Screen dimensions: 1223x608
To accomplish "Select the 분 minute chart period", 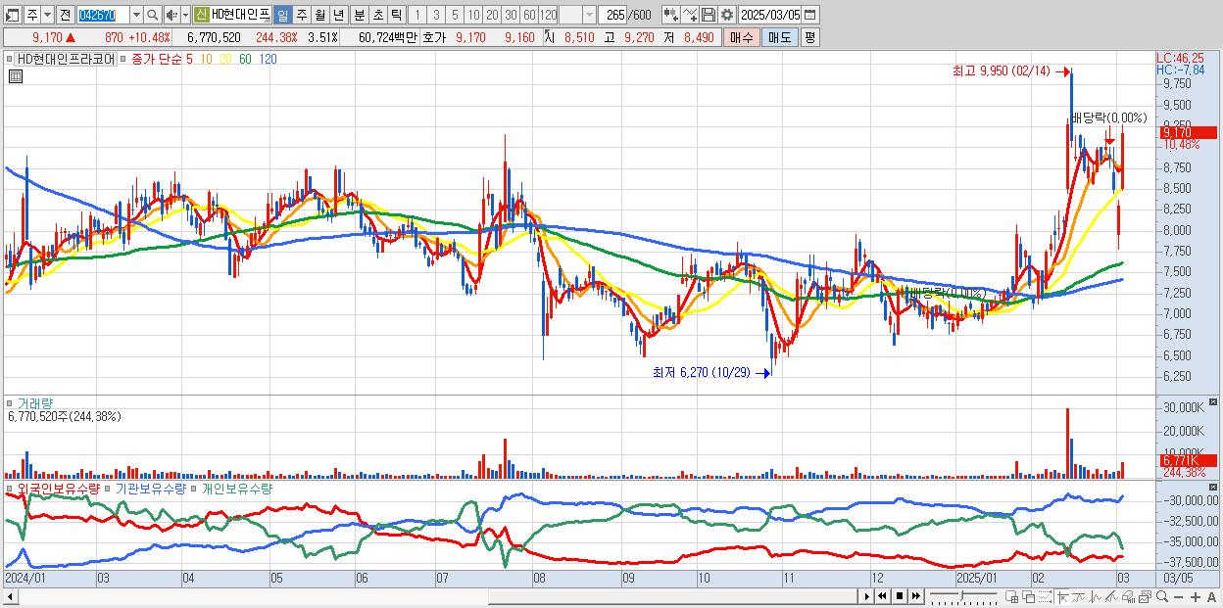I will [359, 16].
